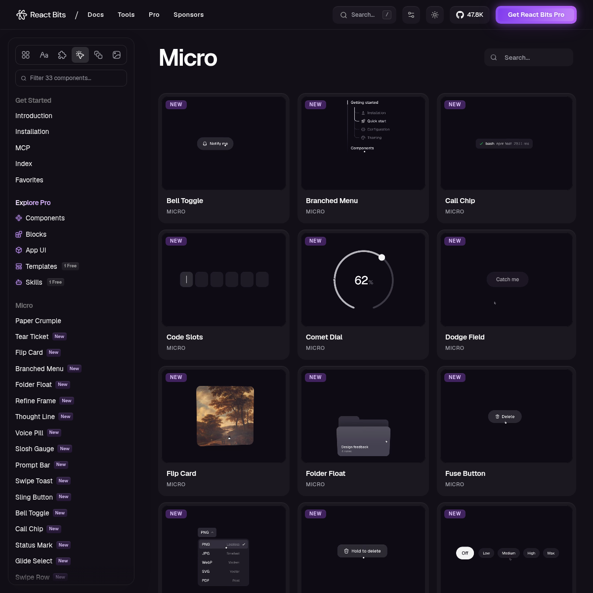The width and height of the screenshot is (593, 593).
Task: Select the Off option pill
Action: pyautogui.click(x=465, y=553)
